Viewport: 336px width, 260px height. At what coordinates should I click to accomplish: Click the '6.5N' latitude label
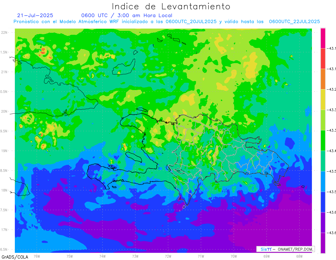click(4, 249)
